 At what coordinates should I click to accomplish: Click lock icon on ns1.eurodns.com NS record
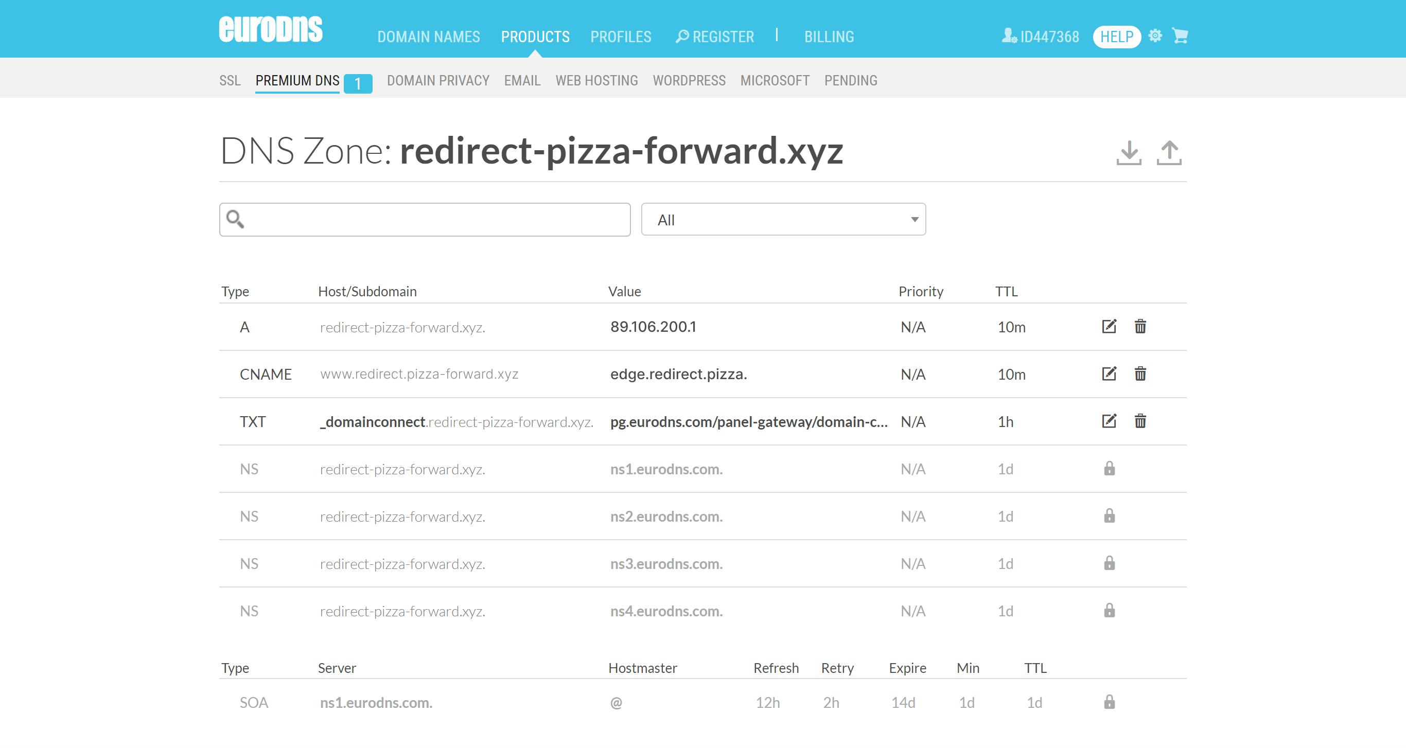1109,469
